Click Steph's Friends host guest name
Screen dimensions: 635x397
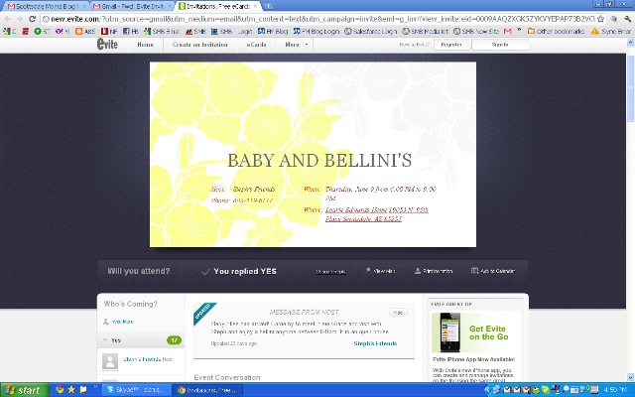coord(142,359)
